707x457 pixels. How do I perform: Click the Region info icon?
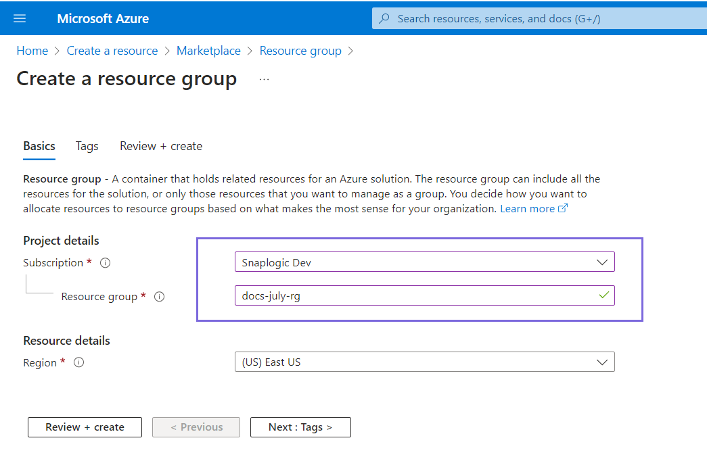pyautogui.click(x=78, y=363)
